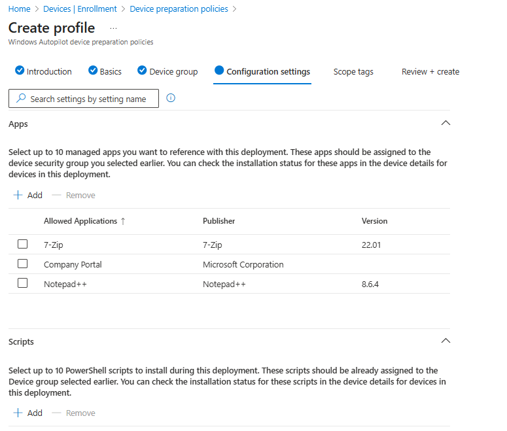This screenshot has width=507, height=431.
Task: Sort by the Publisher column header
Action: point(219,221)
